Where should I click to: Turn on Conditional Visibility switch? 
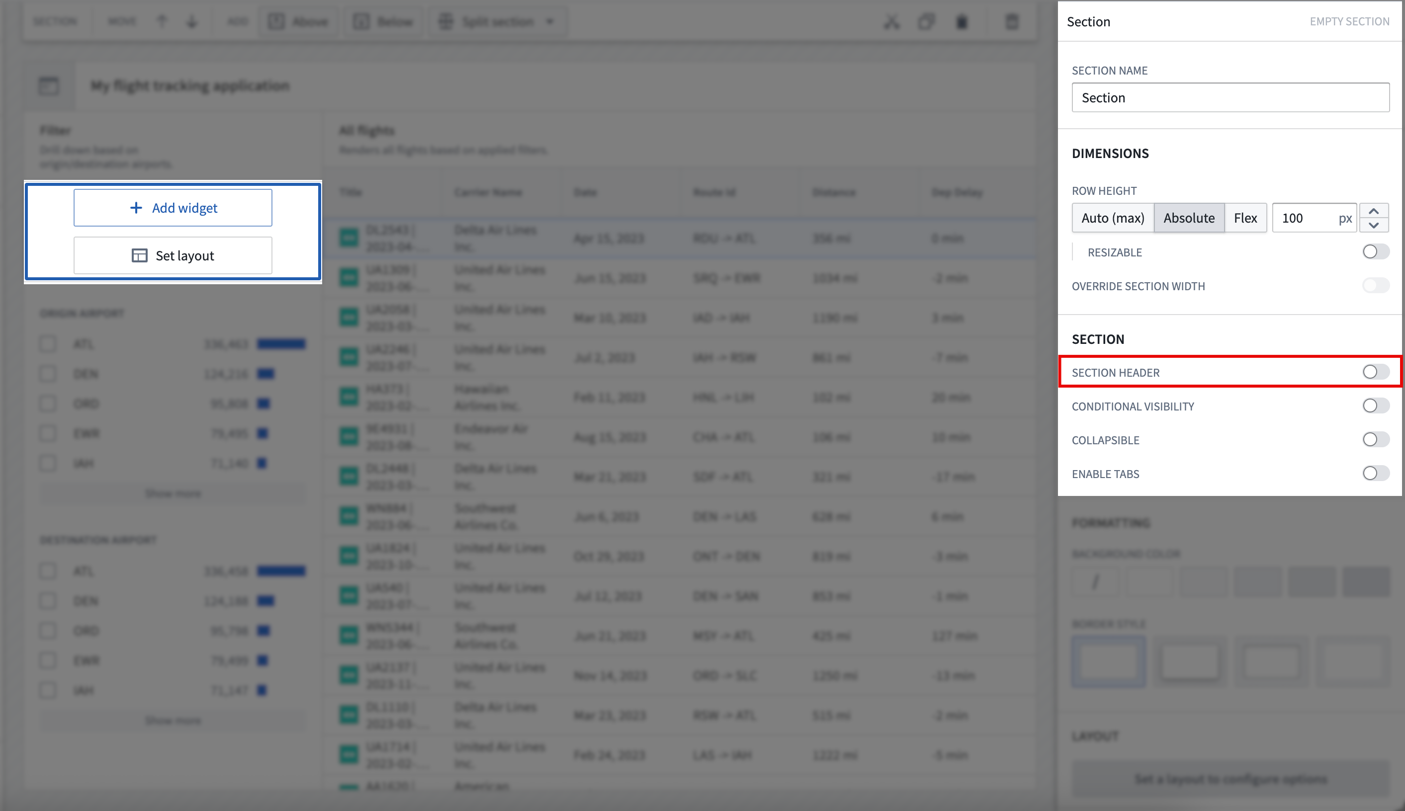[1376, 405]
